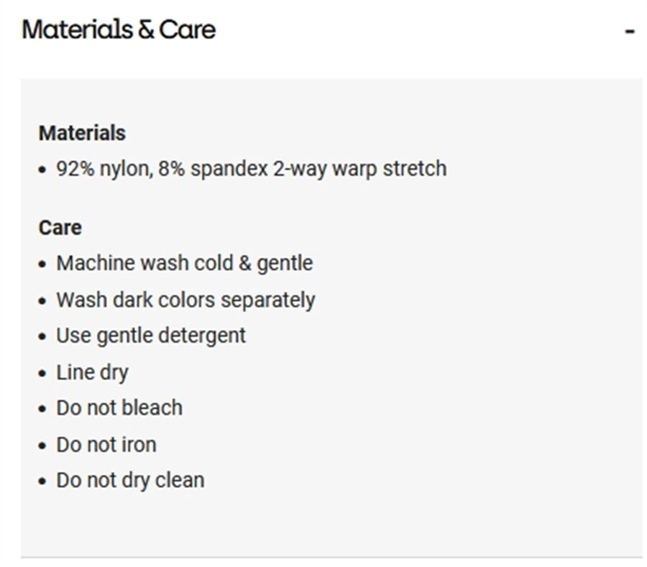The width and height of the screenshot is (647, 567).
Task: Click the 'Machine wash cold & gentle' line
Action: [185, 263]
